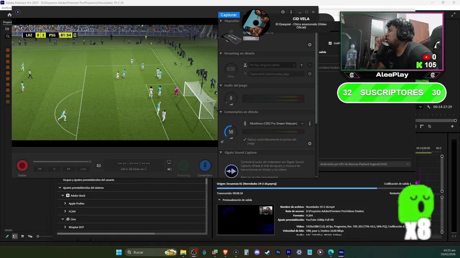460x258 pixels.
Task: Open stream title settings gear
Action: point(310,74)
